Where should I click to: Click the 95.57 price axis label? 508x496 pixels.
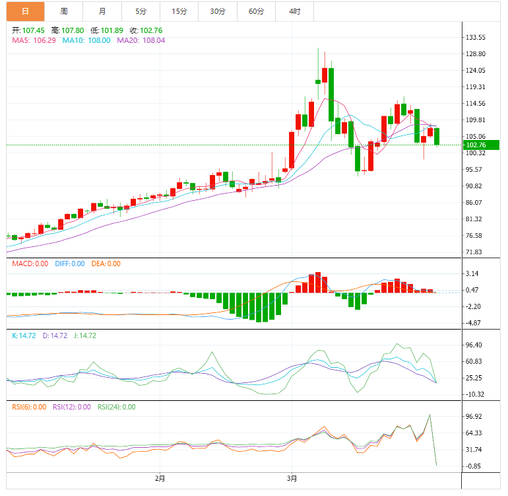point(474,169)
